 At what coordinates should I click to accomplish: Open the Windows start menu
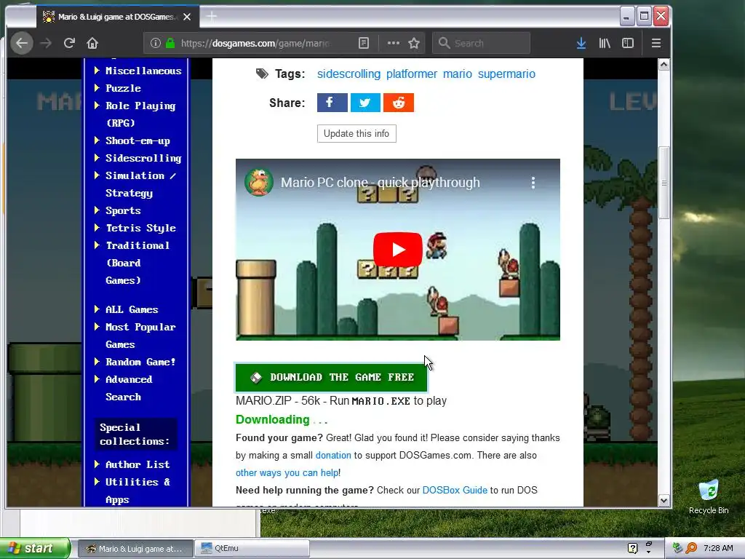pos(35,549)
